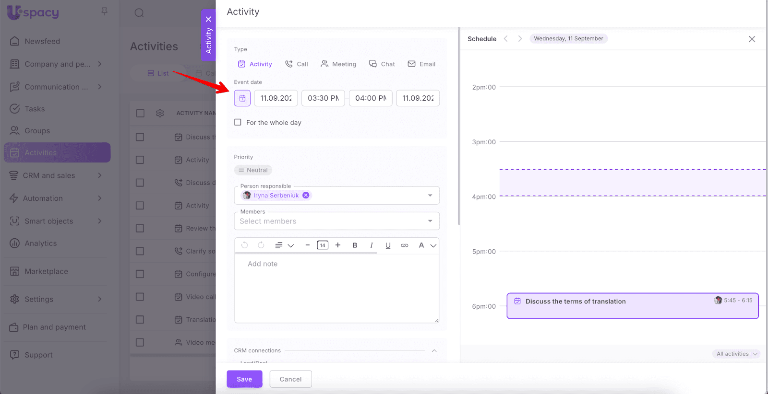768x394 pixels.
Task: Apply italic formatting in note editor
Action: [372, 245]
